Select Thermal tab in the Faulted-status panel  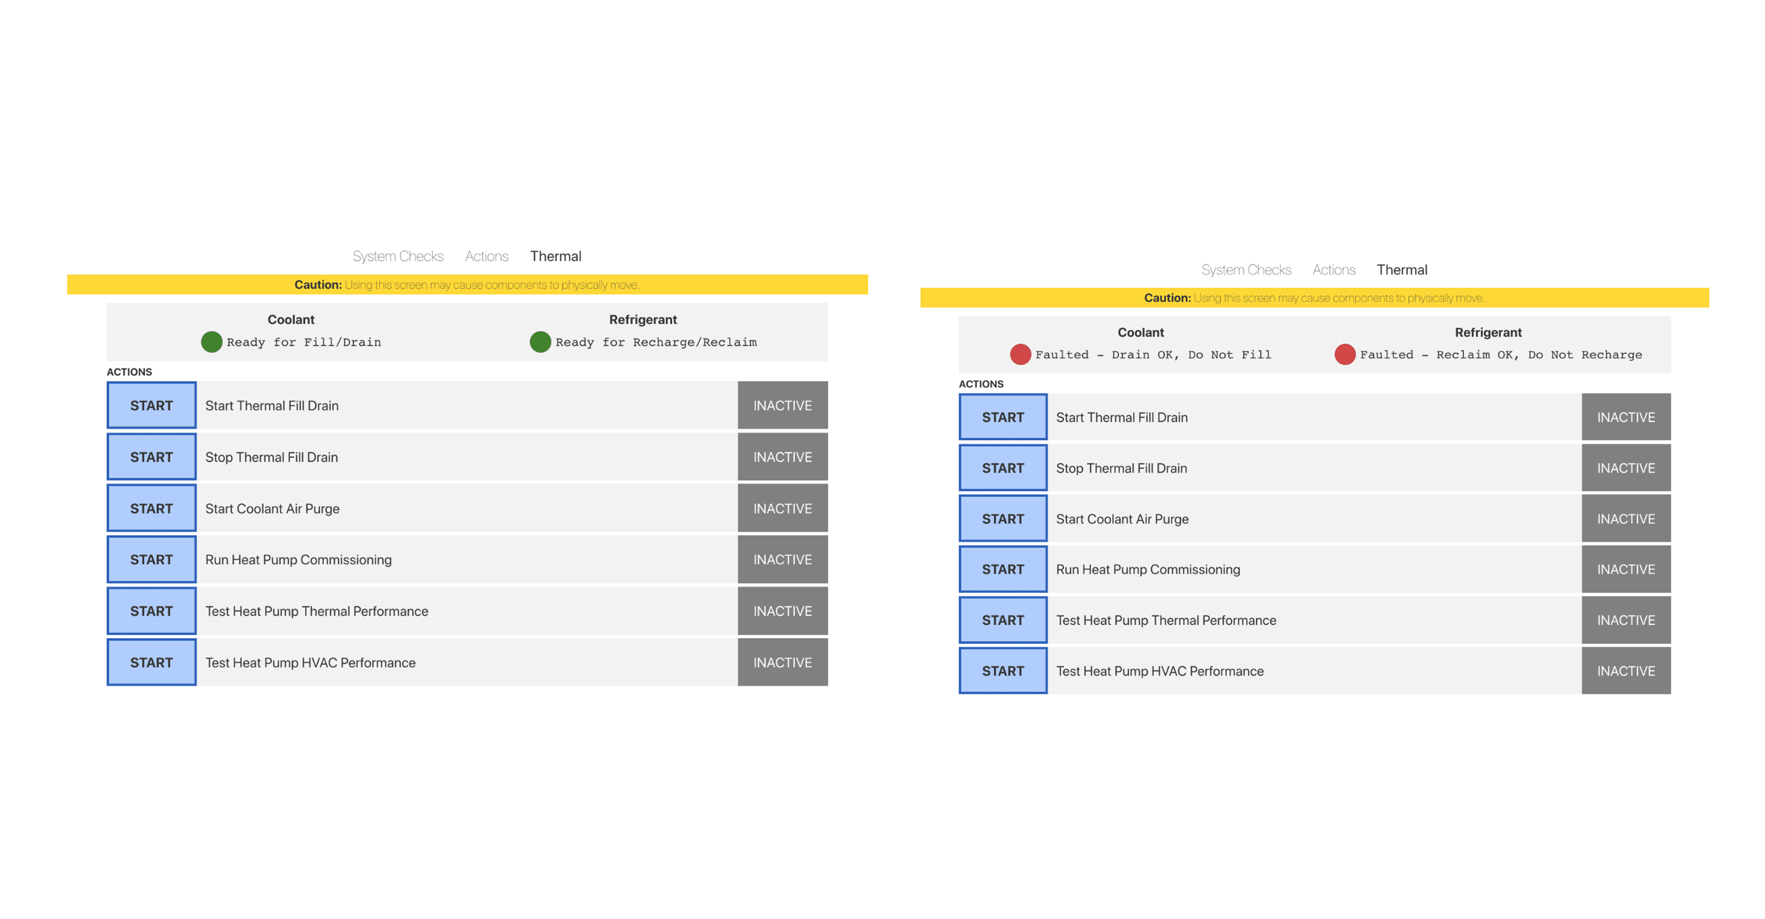[1401, 270]
